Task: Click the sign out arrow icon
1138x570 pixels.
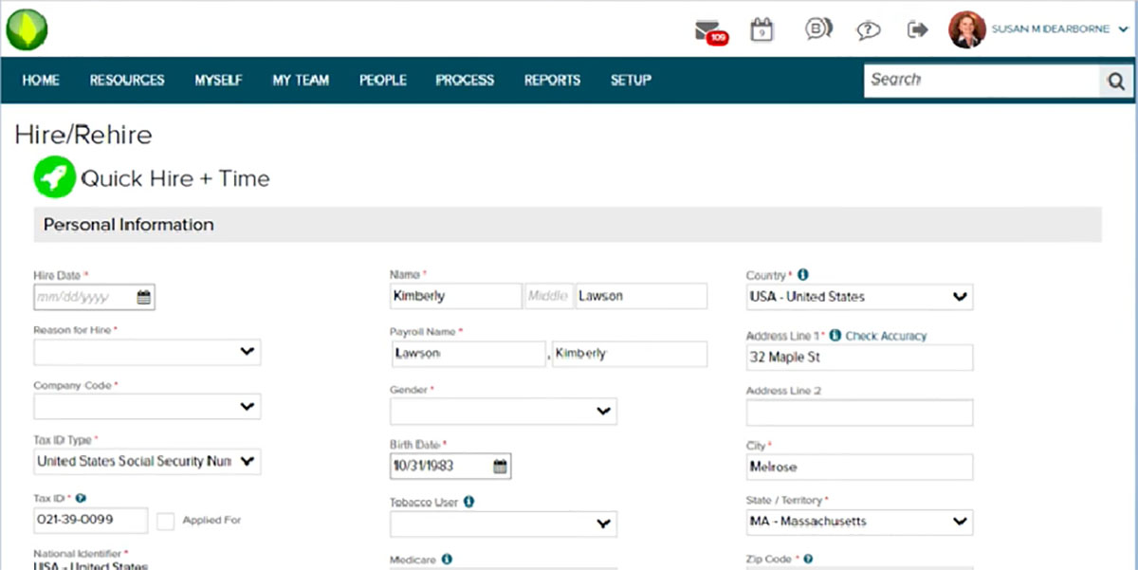Action: [x=917, y=29]
